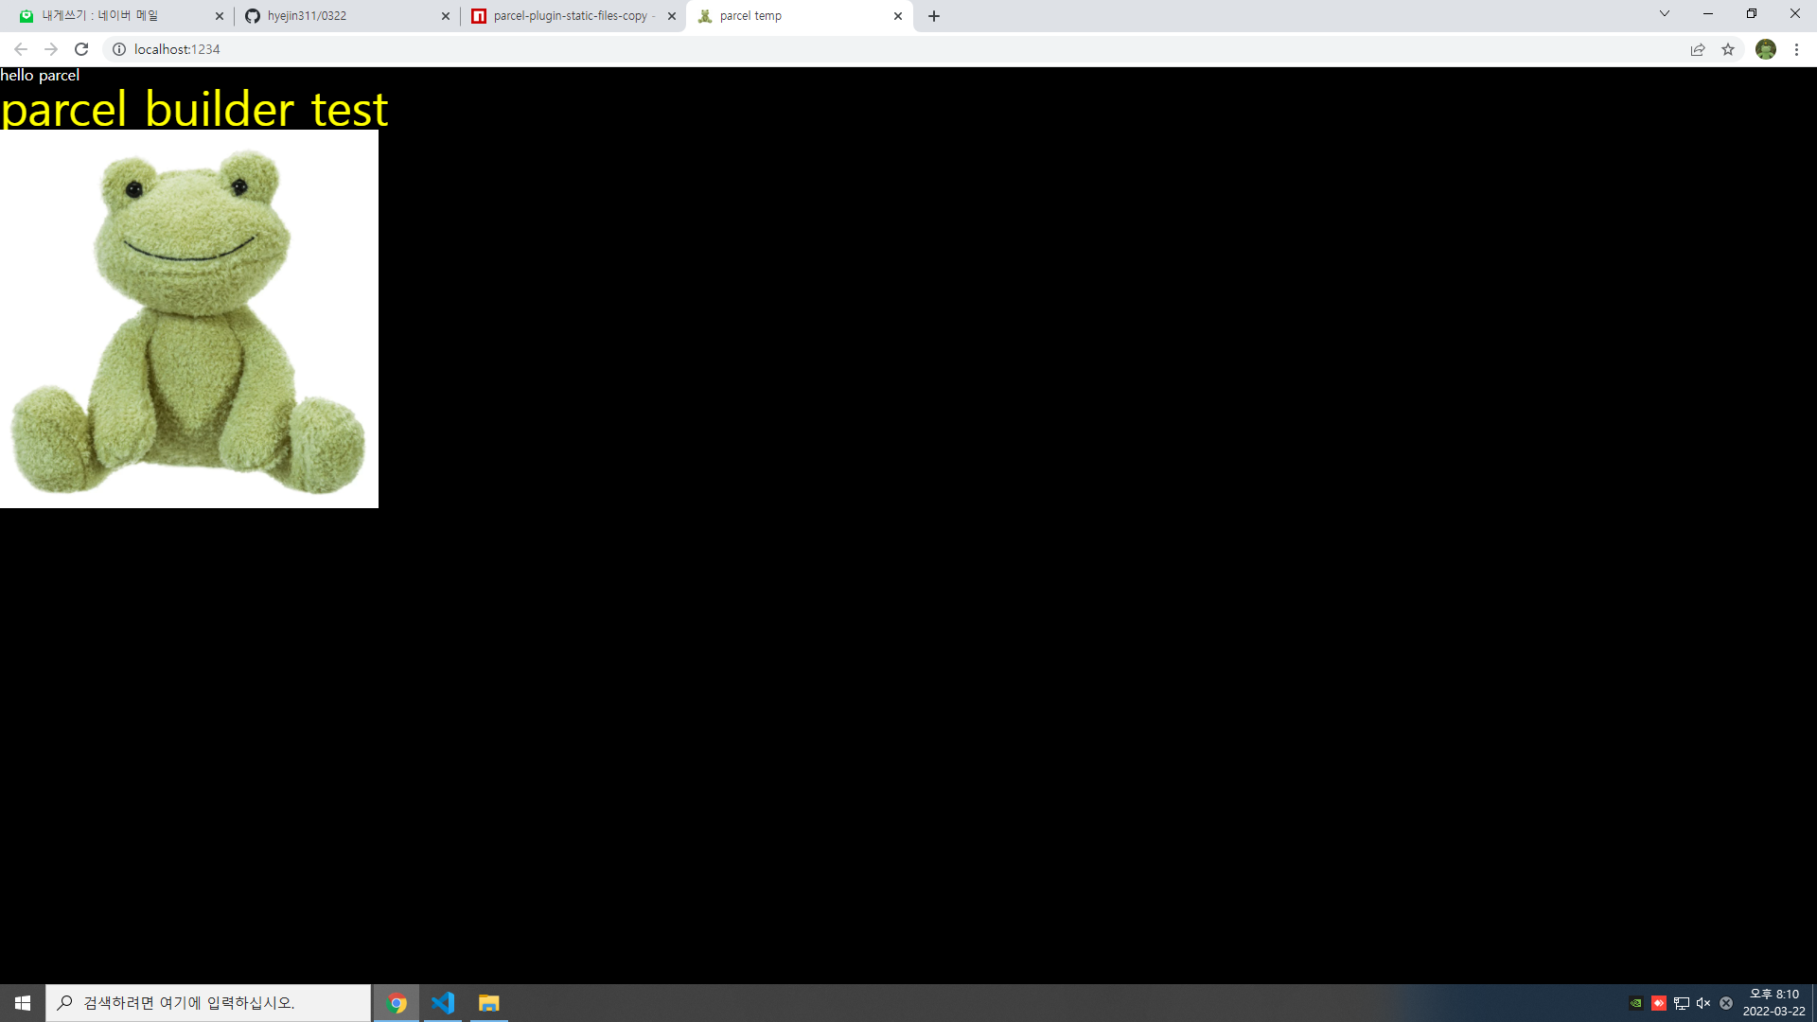The height and width of the screenshot is (1022, 1817).
Task: Open a new browser tab
Action: pos(934,16)
